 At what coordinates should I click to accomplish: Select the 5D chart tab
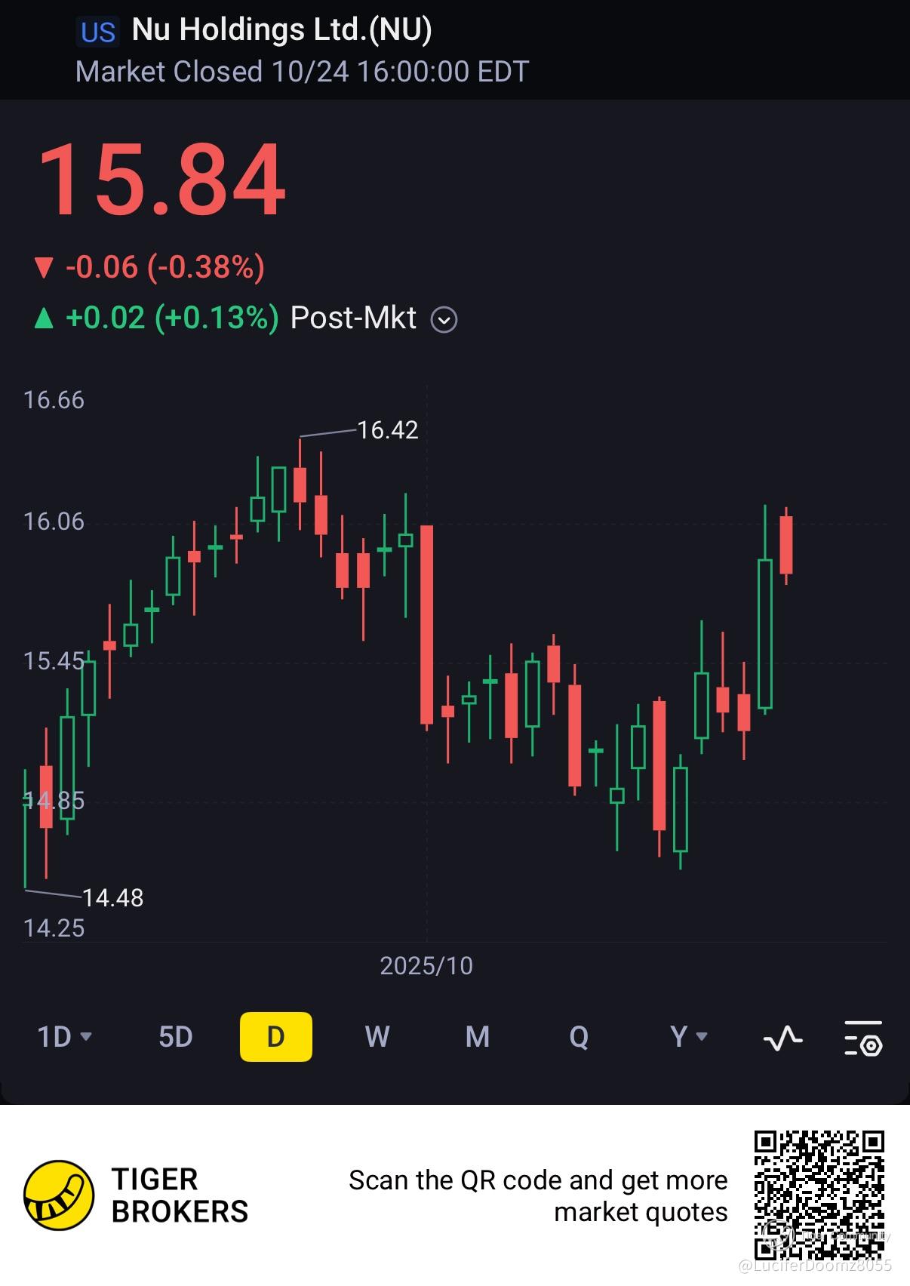(x=175, y=1037)
